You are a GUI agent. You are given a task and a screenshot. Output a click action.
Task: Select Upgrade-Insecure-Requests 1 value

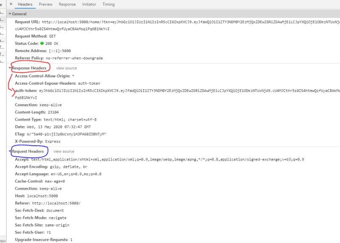coord(71,240)
